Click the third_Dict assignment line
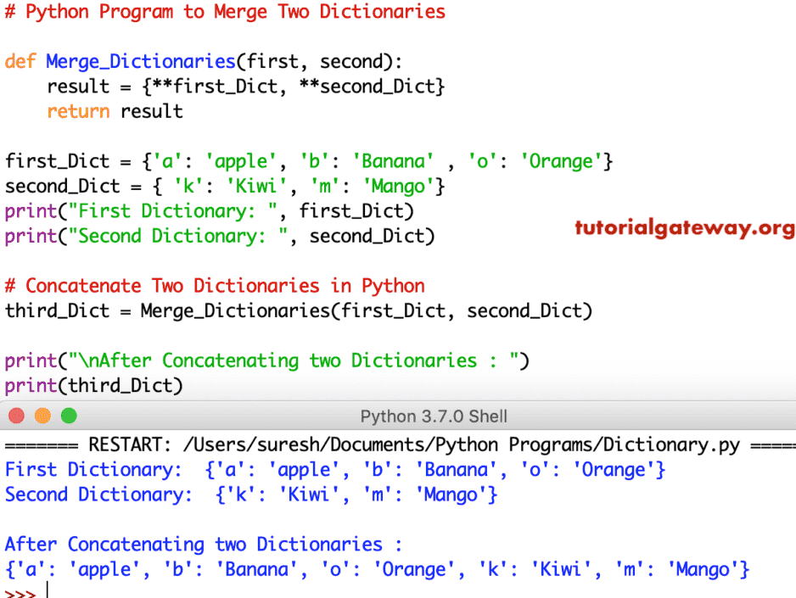The height and width of the screenshot is (598, 796). point(297,310)
